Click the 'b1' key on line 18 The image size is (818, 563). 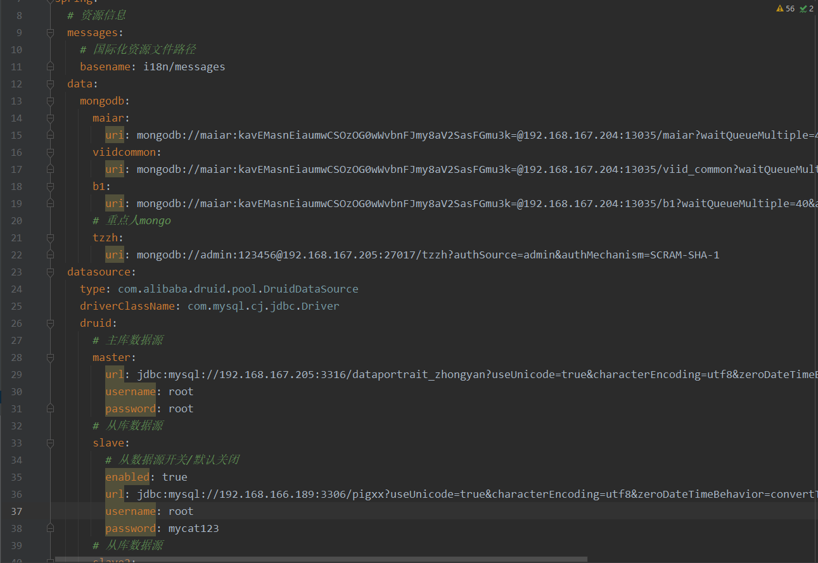tap(99, 187)
